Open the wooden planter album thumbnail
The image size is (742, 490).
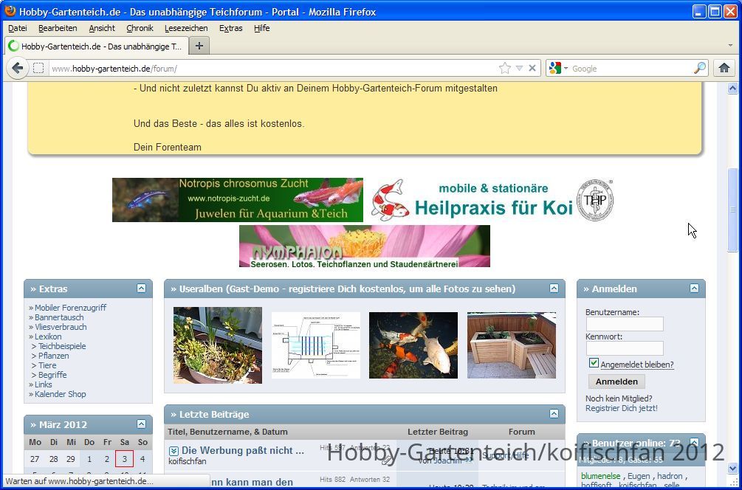pyautogui.click(x=512, y=345)
